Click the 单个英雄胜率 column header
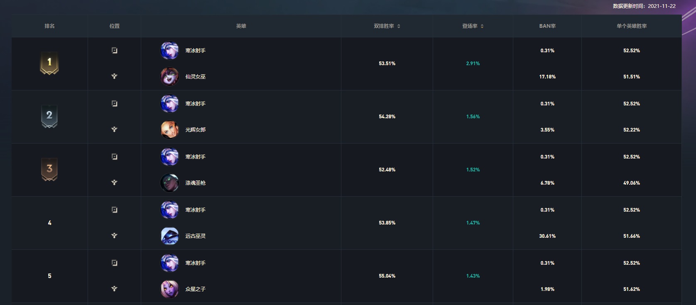 coord(631,26)
